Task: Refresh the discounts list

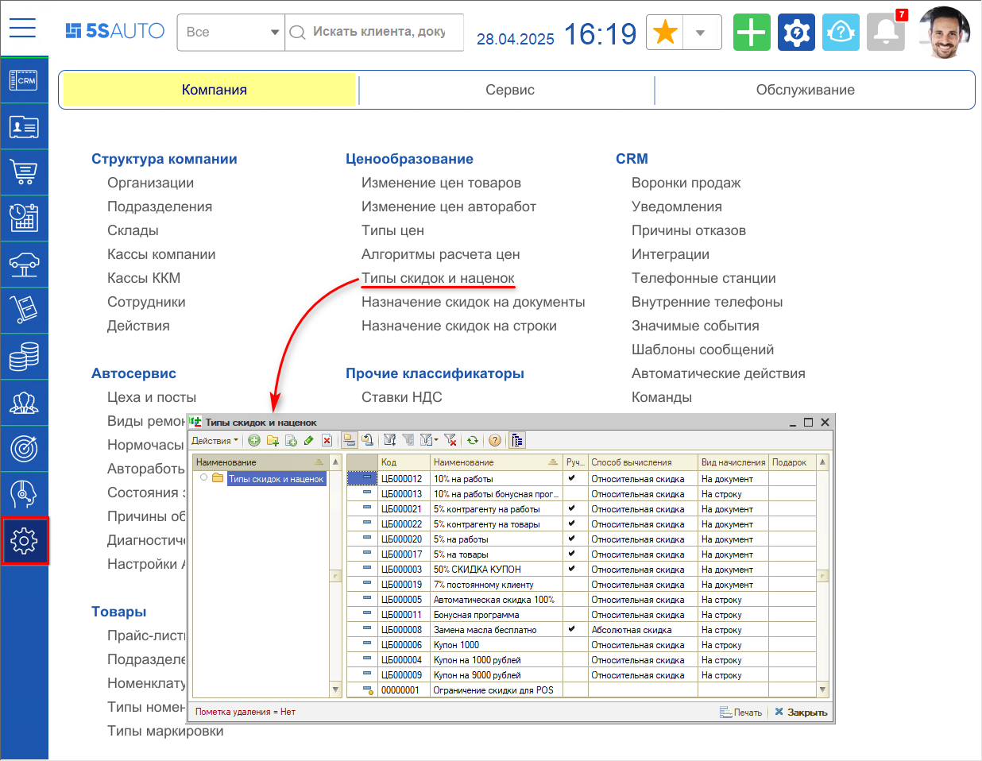Action: [472, 440]
